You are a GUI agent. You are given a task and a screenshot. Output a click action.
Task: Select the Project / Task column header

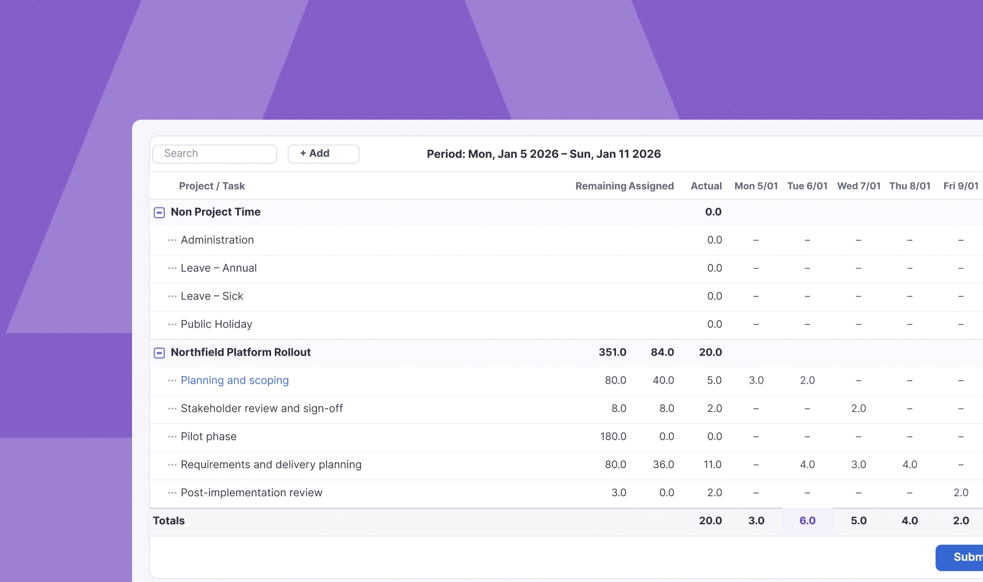[x=212, y=186]
